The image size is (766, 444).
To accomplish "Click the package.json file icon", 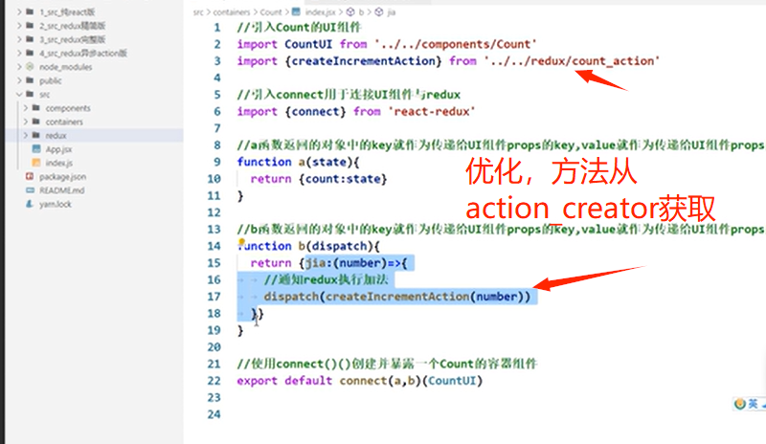I will pyautogui.click(x=30, y=176).
